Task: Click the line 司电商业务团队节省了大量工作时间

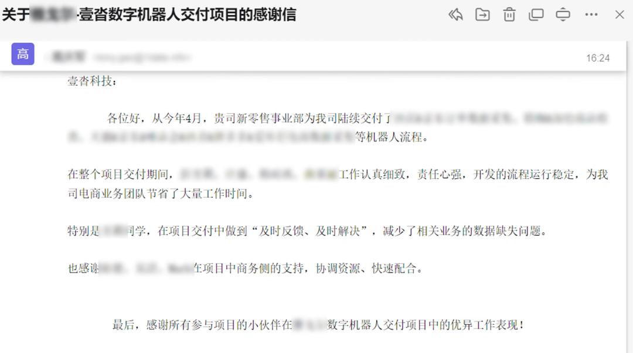Action: click(x=161, y=194)
